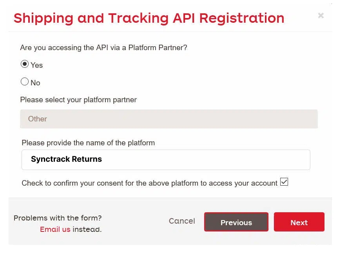Click the "Yes" label text

point(37,65)
